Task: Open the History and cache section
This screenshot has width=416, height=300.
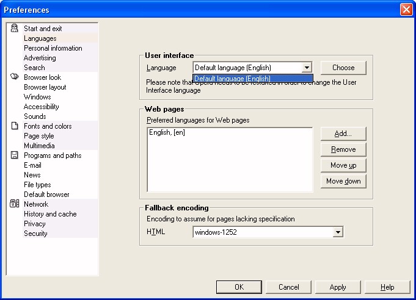Action: [50, 214]
